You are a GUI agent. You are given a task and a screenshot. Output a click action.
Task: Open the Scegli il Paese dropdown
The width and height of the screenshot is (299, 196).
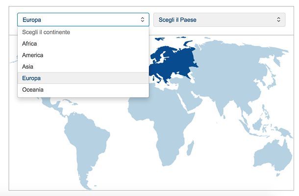pos(219,20)
